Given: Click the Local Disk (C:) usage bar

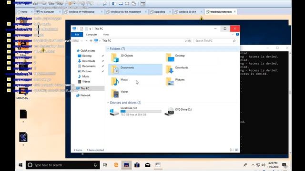Looking at the screenshot, I should 141,111.
